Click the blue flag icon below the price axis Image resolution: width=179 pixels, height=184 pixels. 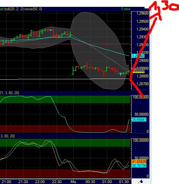[140, 182]
